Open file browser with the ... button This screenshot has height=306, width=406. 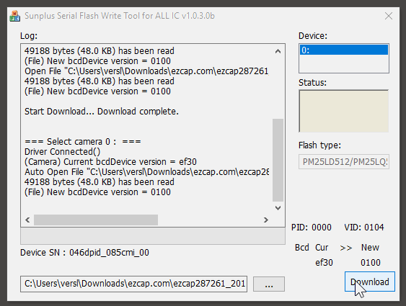[269, 284]
